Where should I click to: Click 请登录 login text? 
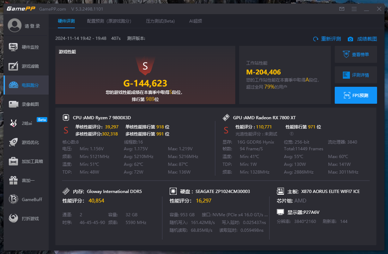click(32, 26)
